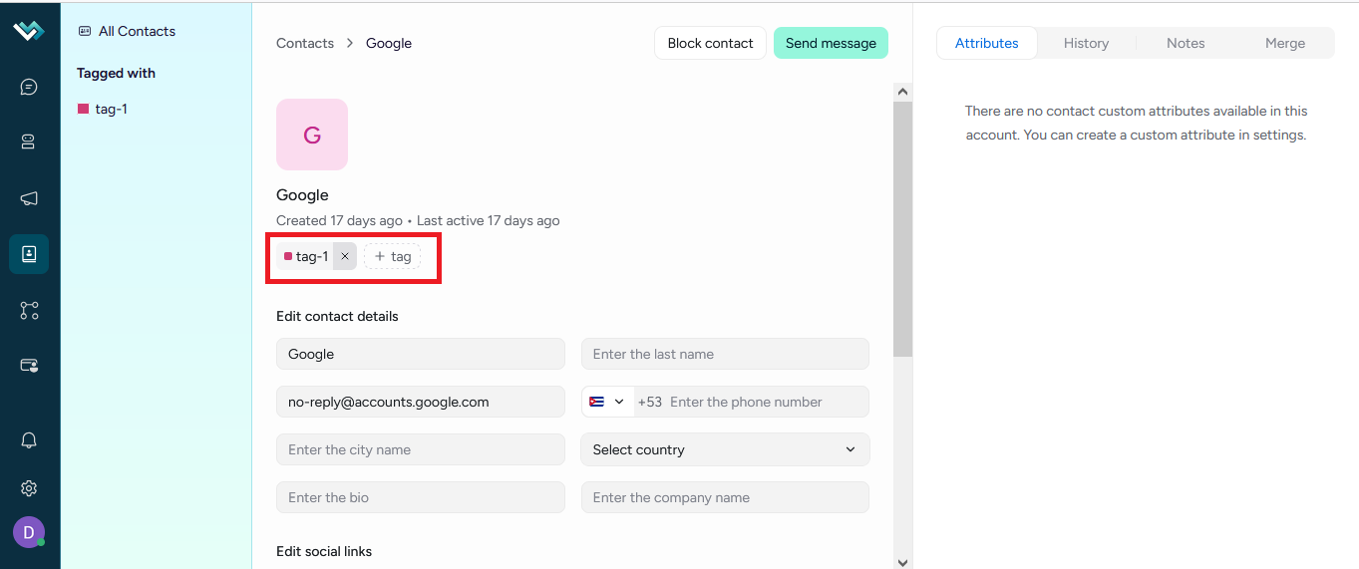Open the phone country code flag dropdown

coord(607,402)
